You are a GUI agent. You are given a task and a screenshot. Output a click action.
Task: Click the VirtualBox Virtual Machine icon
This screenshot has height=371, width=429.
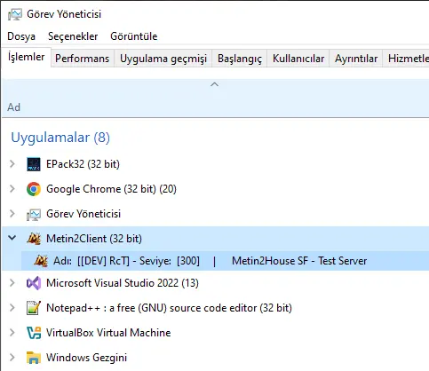click(x=34, y=333)
